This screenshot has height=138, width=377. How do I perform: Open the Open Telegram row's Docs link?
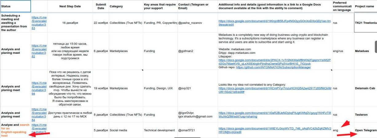[274, 130]
